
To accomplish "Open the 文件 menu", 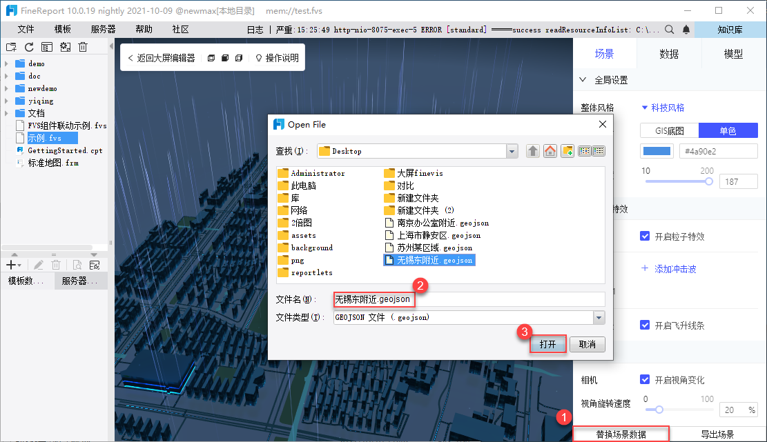I will (x=26, y=29).
